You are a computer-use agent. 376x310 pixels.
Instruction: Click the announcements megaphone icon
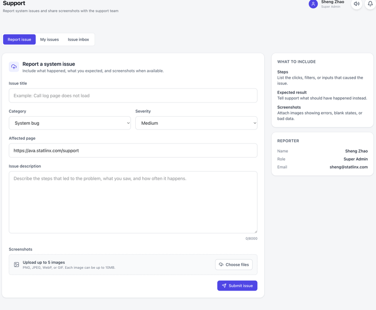coord(357,3)
